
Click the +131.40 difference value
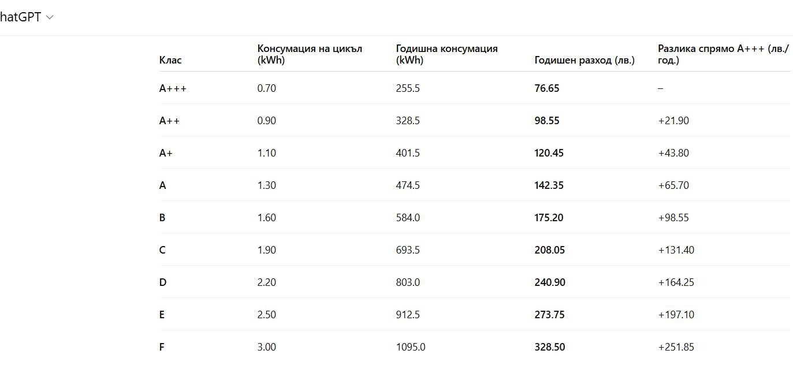tap(676, 250)
